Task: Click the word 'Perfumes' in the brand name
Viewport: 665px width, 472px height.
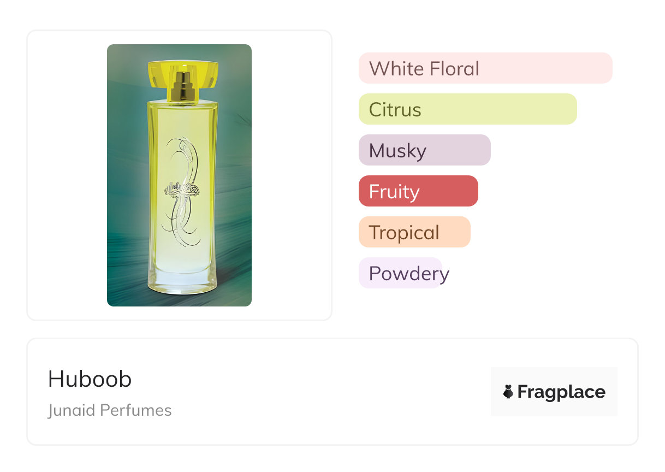Action: pos(140,410)
